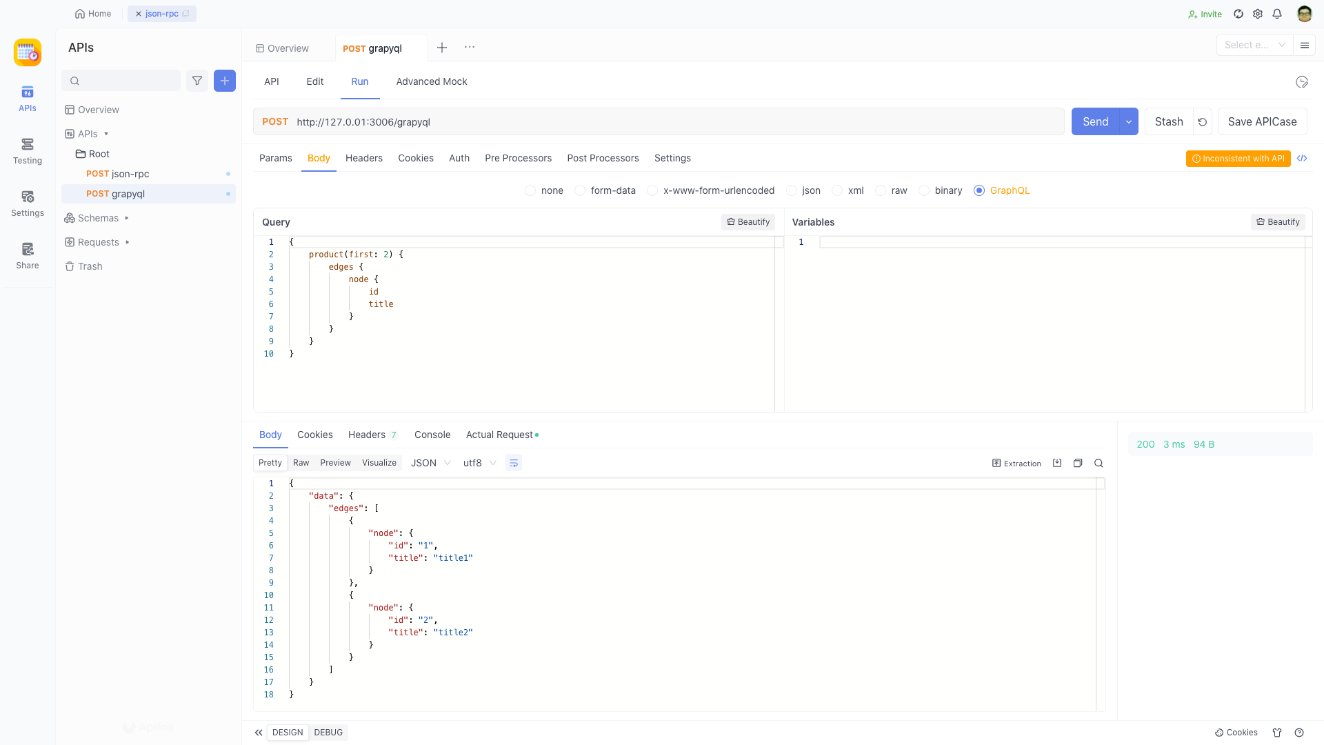Viewport: 1324px width, 745px height.
Task: Select the raw body type radio
Action: coord(881,191)
